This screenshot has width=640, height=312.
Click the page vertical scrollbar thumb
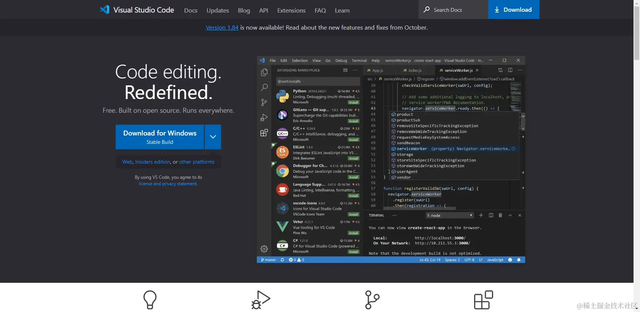point(637,33)
